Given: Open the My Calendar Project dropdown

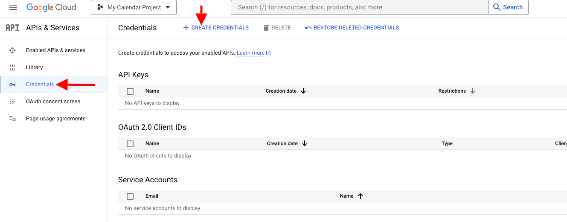Looking at the screenshot, I should click(134, 7).
